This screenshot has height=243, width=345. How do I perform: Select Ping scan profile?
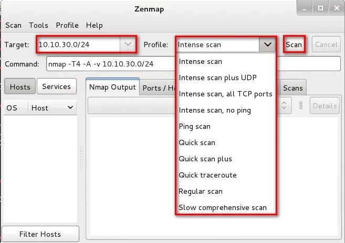pos(226,126)
